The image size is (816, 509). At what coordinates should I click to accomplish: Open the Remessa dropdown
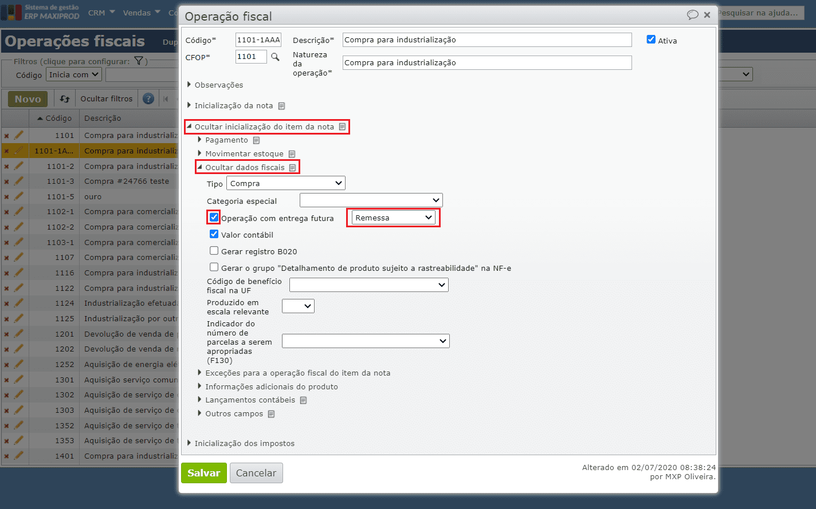click(x=393, y=218)
